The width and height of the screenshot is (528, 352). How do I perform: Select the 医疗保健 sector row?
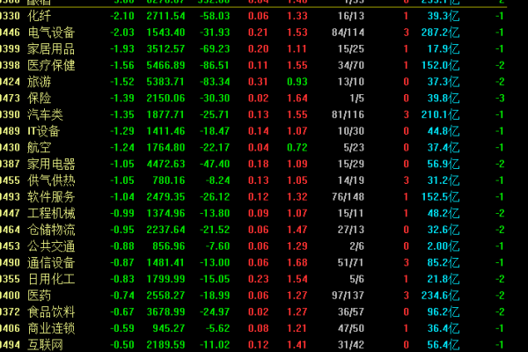point(52,65)
